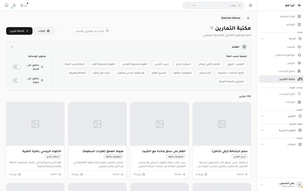Click the العيادات building icon
Image resolution: width=306 pixels, height=191 pixels.
click(x=299, y=102)
